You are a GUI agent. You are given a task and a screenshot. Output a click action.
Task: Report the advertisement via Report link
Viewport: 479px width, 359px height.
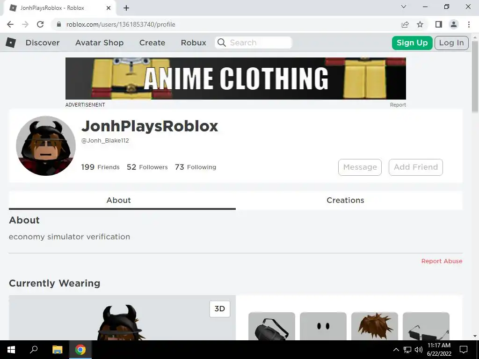[x=398, y=105]
